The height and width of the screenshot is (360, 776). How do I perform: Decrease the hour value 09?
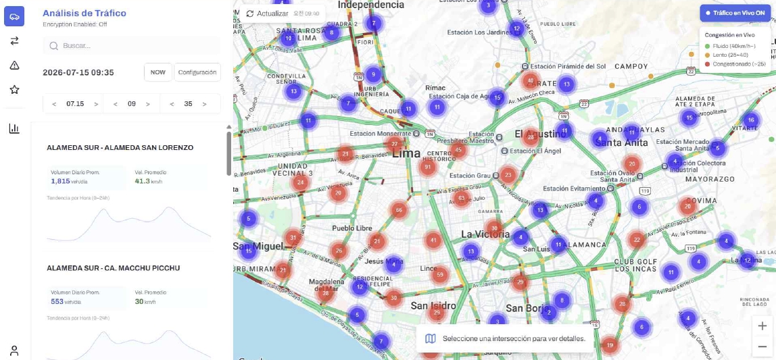[x=116, y=104]
